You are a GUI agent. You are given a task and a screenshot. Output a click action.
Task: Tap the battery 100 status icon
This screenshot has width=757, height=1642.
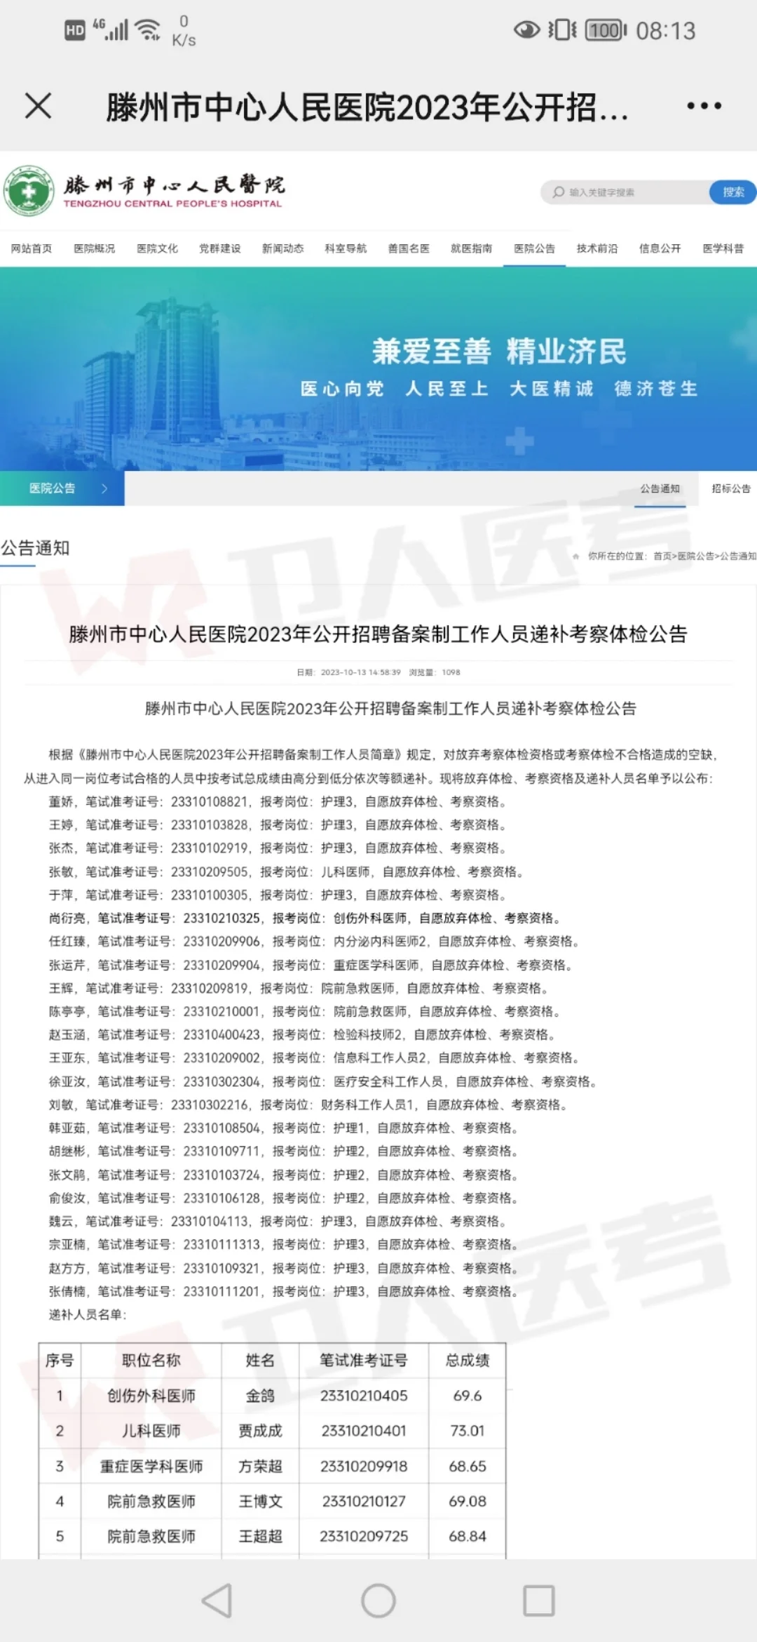(606, 30)
